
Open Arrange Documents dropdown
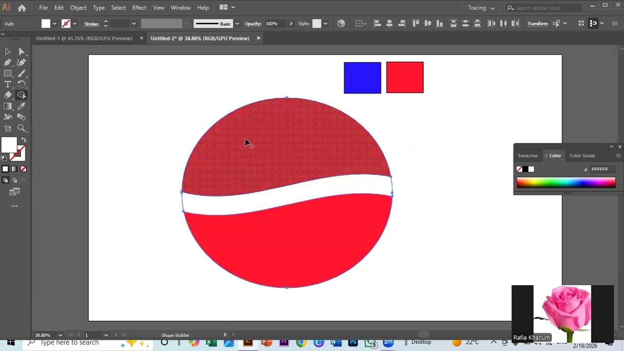pyautogui.click(x=227, y=7)
